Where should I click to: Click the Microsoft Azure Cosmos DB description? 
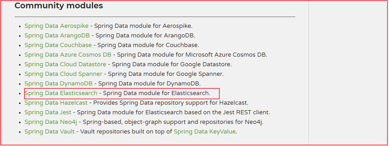[192, 55]
